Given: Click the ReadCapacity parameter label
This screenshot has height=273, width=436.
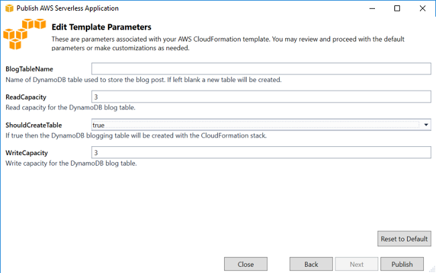Looking at the screenshot, I should pyautogui.click(x=26, y=97).
